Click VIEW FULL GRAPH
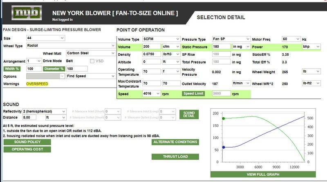The width and height of the screenshot is (327, 182). pos(263,175)
